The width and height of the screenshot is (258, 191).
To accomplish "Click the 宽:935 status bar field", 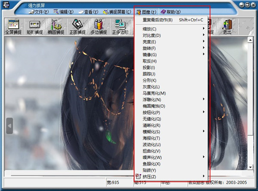I will tap(120, 182).
